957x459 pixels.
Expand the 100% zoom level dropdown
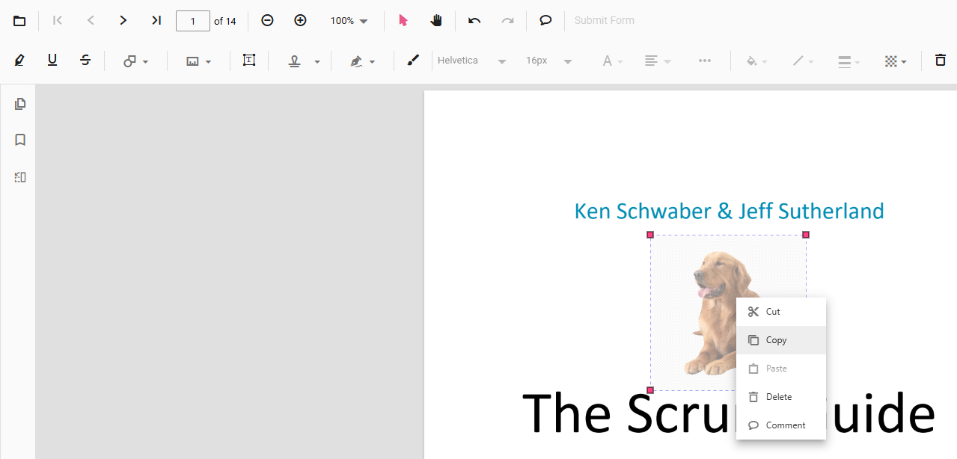coord(349,21)
